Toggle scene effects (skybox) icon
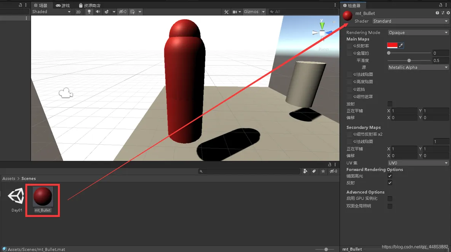451x252 pixels. (x=107, y=12)
